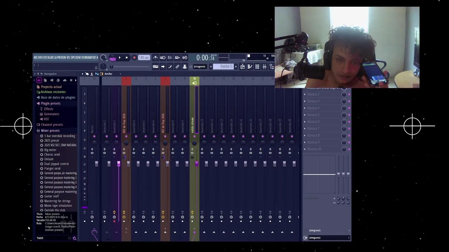449x252 pixels.
Task: Click the auto-scroll note icon
Action: click(170, 66)
